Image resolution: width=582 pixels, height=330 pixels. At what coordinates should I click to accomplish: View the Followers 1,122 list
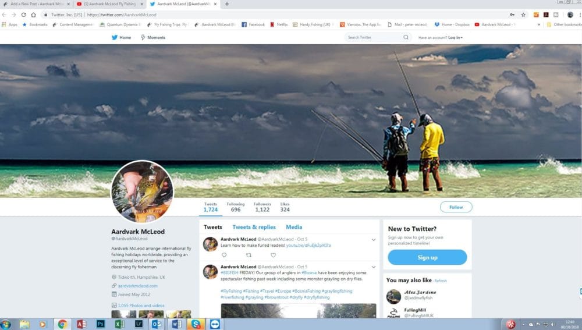point(262,207)
